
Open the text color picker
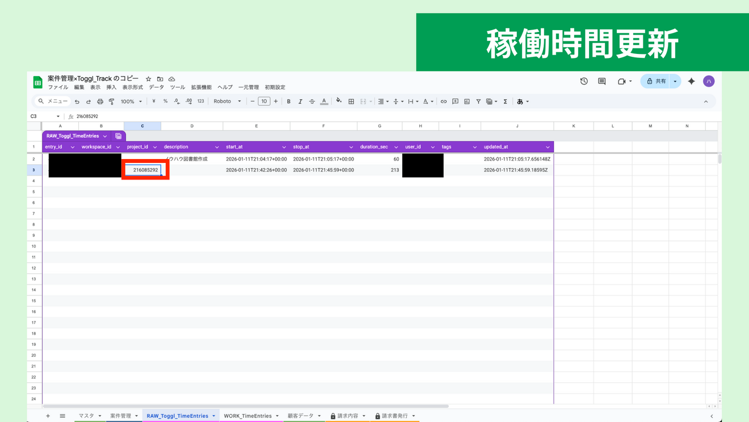click(324, 102)
